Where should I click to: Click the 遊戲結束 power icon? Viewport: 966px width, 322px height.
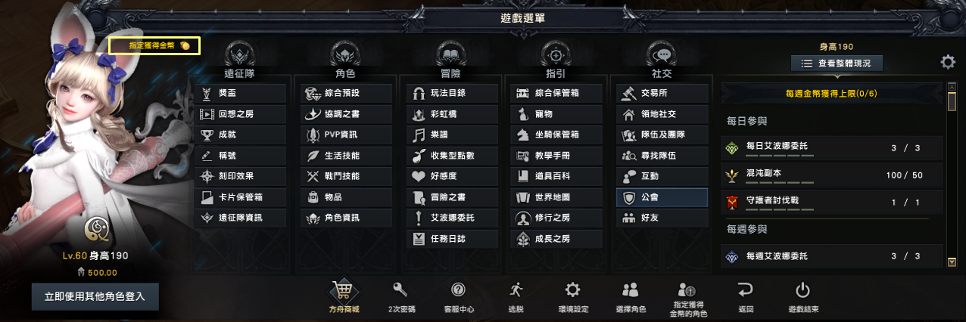[x=803, y=289]
